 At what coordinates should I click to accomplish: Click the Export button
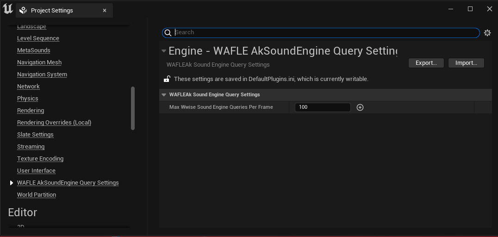426,63
